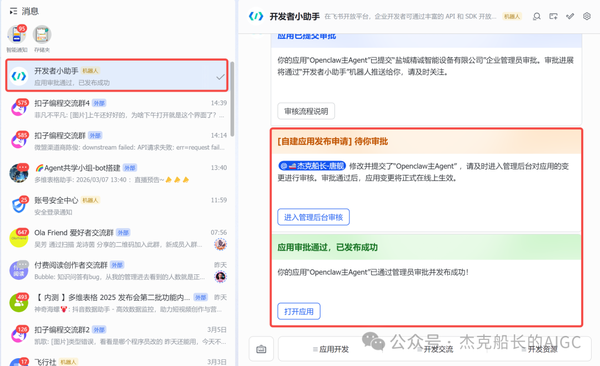600x366 pixels.
Task: Open 账号安全中心 shield avatar
Action: [19, 205]
